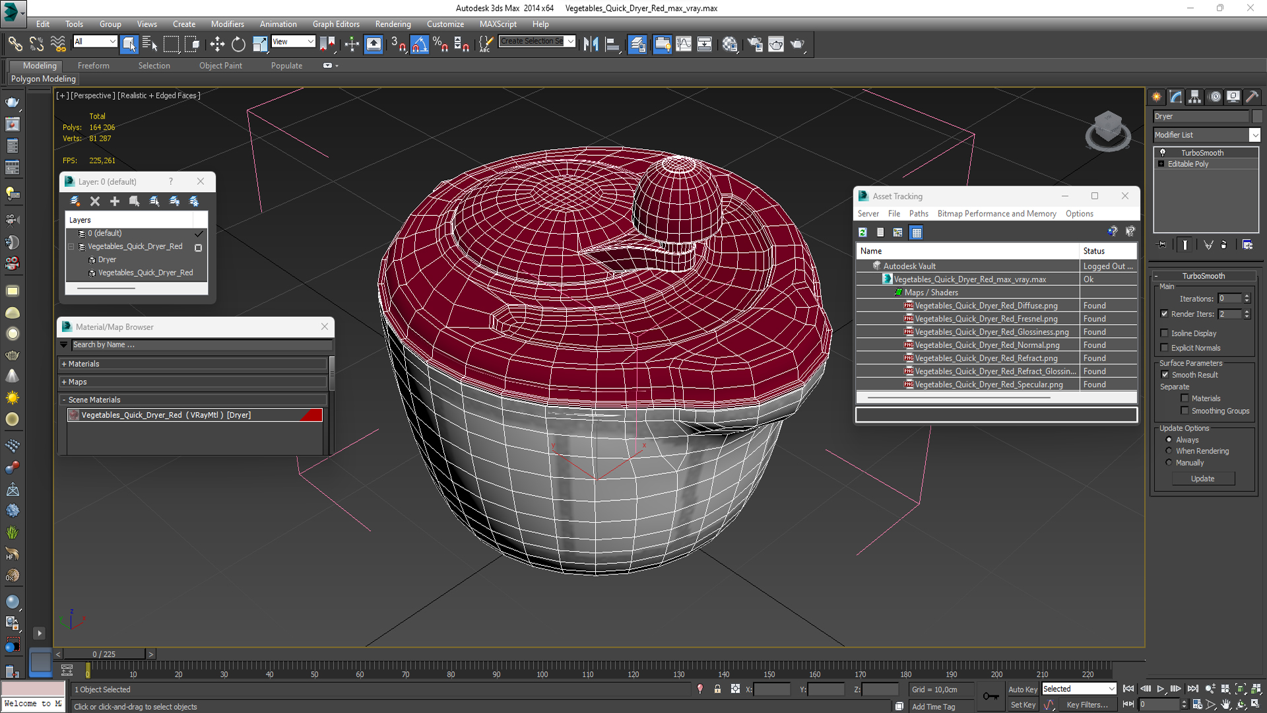Click Asset Tracking help icon
The height and width of the screenshot is (713, 1267).
click(x=1113, y=231)
